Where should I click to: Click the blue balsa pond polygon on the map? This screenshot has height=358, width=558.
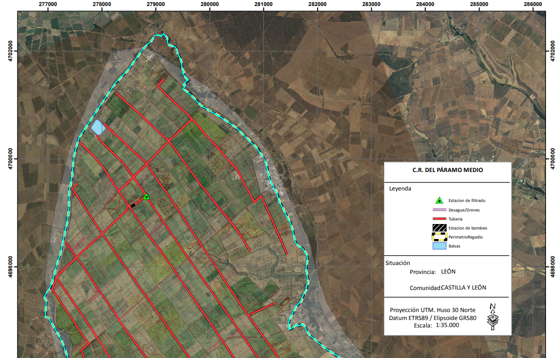pyautogui.click(x=97, y=128)
